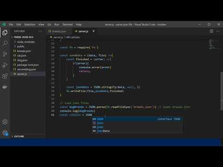Image resolution: width=223 pixels, height=167 pixels.
Task: Open the Help menu
Action: click(79, 25)
